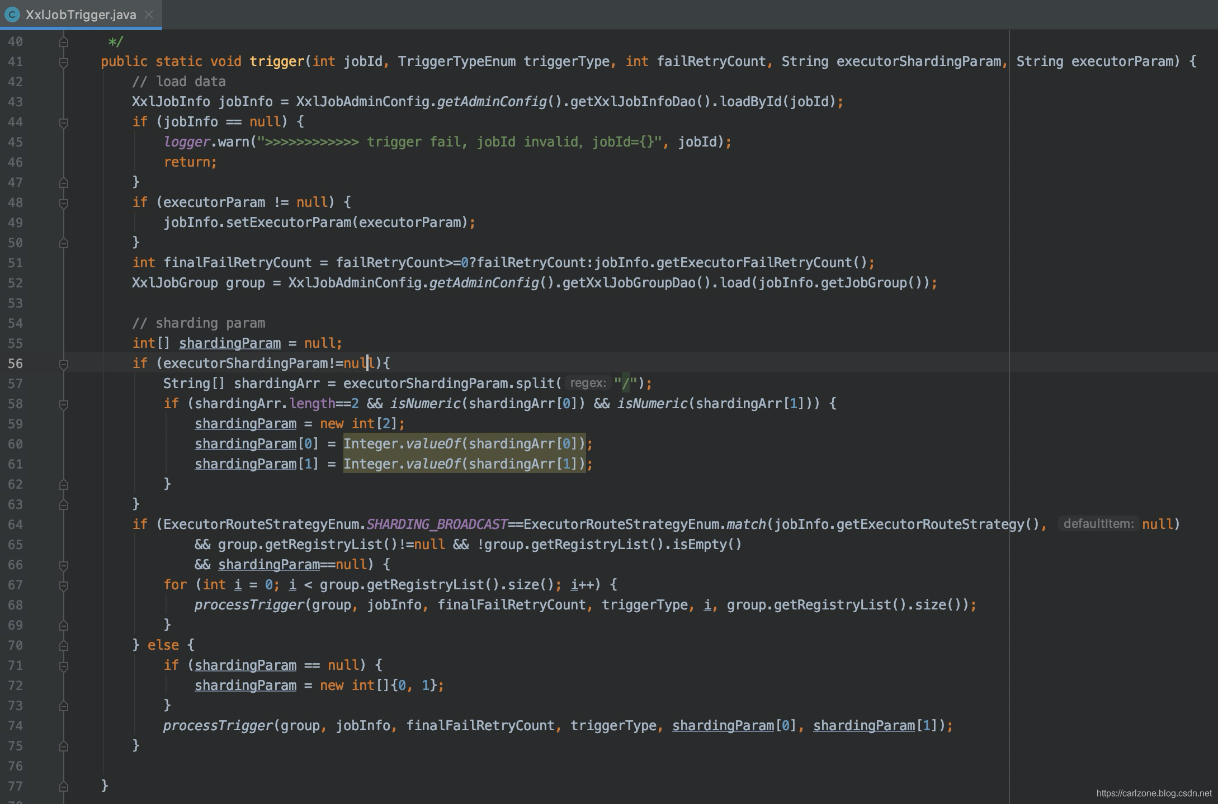Click SHARDING_BROADCAST constant on line 64
The image size is (1218, 804).
(x=437, y=524)
